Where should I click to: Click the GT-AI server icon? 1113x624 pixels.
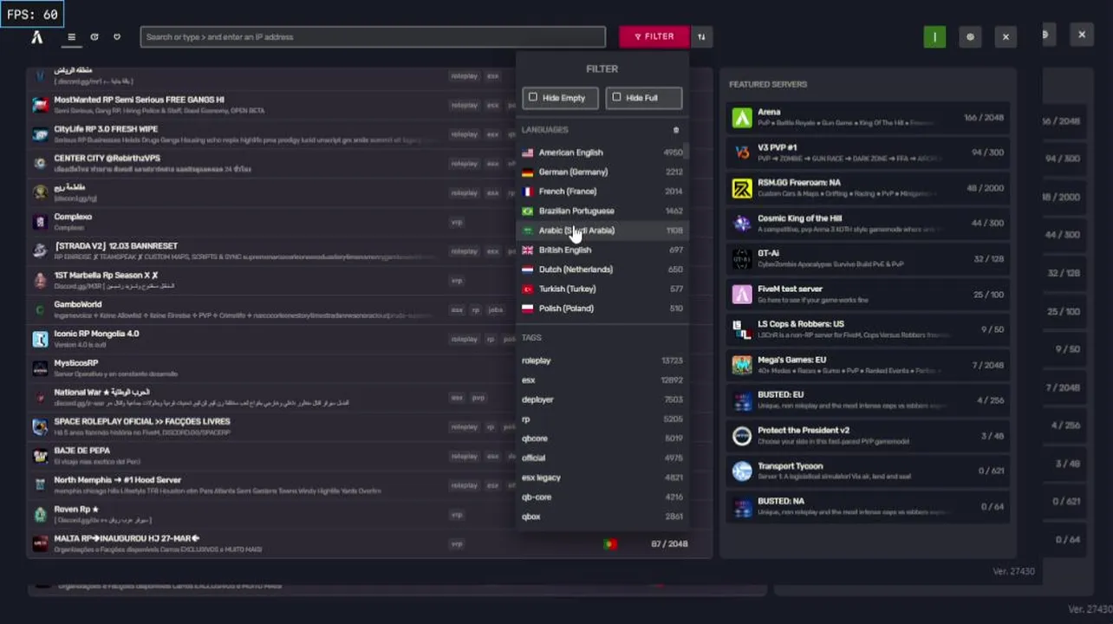(742, 258)
